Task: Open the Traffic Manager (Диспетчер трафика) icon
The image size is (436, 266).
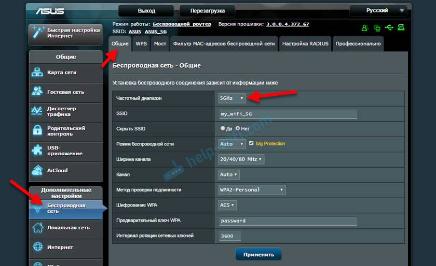Action: click(37, 111)
